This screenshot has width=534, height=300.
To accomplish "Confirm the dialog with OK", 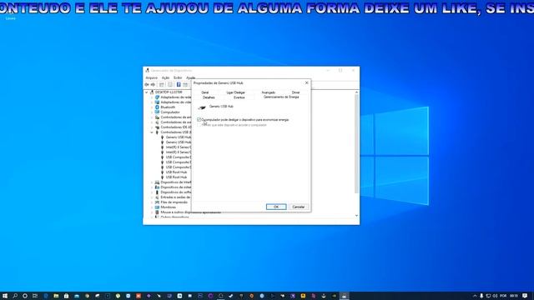I will (276, 207).
